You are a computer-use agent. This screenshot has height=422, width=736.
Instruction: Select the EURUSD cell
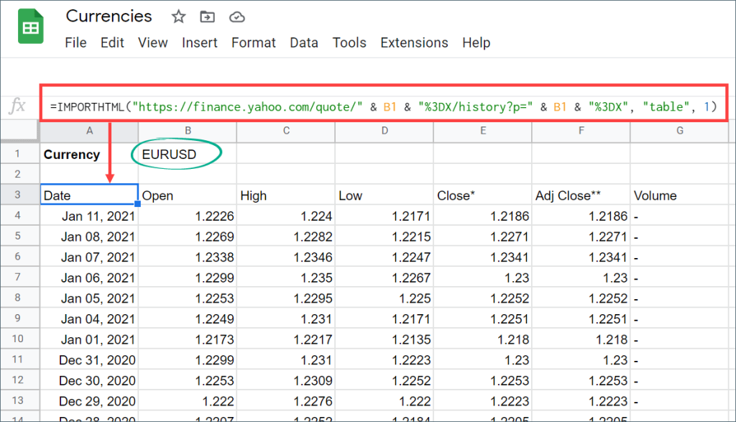pyautogui.click(x=188, y=154)
